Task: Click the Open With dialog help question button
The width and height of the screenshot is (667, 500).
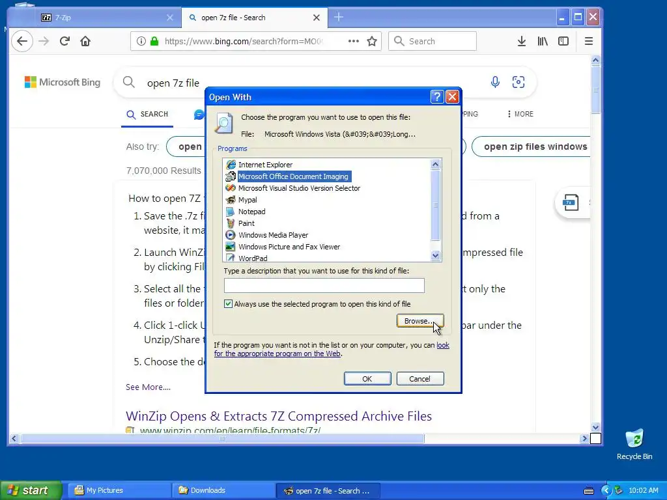Action: (x=437, y=97)
